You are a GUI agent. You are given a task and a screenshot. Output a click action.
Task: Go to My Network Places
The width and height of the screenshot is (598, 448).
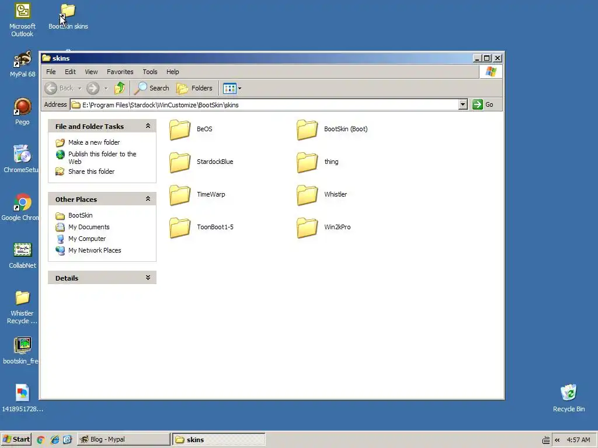pos(95,250)
